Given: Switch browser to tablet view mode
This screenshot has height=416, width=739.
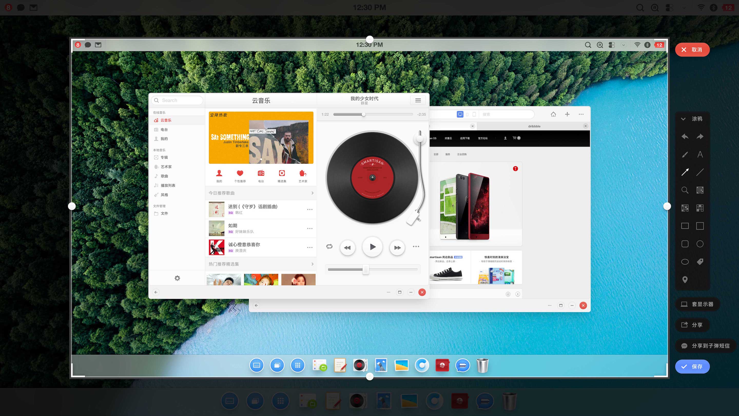Looking at the screenshot, I should point(474,114).
